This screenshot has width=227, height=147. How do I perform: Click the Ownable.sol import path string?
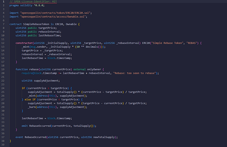54,17
